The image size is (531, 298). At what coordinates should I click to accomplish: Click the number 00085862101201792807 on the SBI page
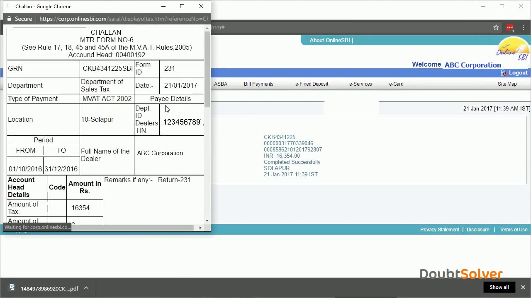pos(293,150)
